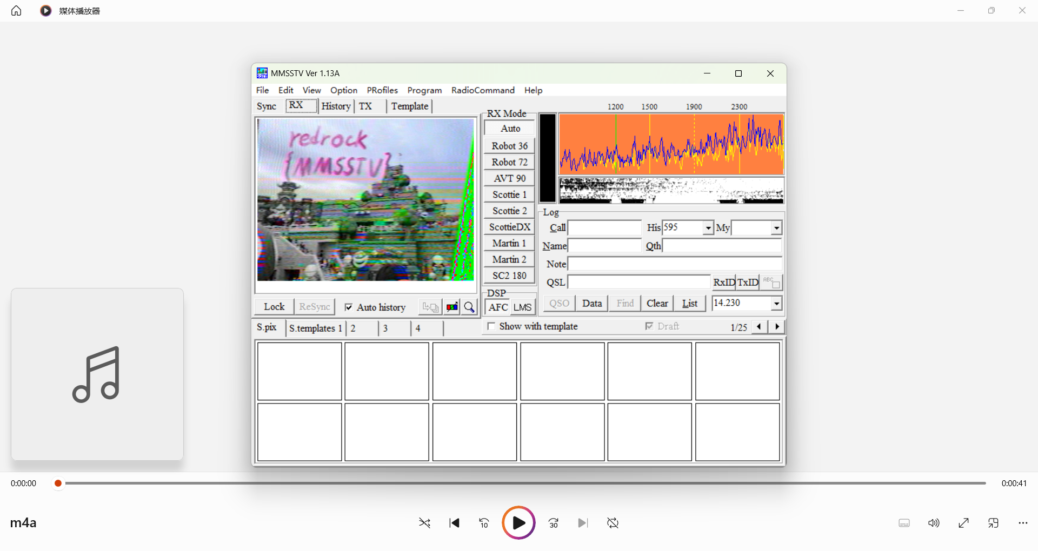
Task: Click the ABC icon next to TxID
Action: [771, 282]
